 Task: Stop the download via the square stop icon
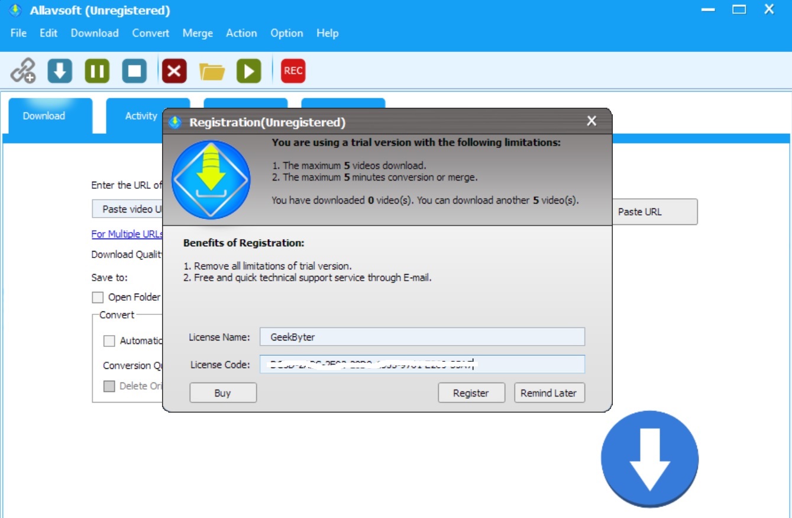point(134,70)
